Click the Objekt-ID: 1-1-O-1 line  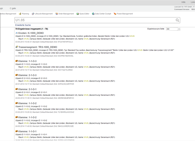tap(31, 135)
